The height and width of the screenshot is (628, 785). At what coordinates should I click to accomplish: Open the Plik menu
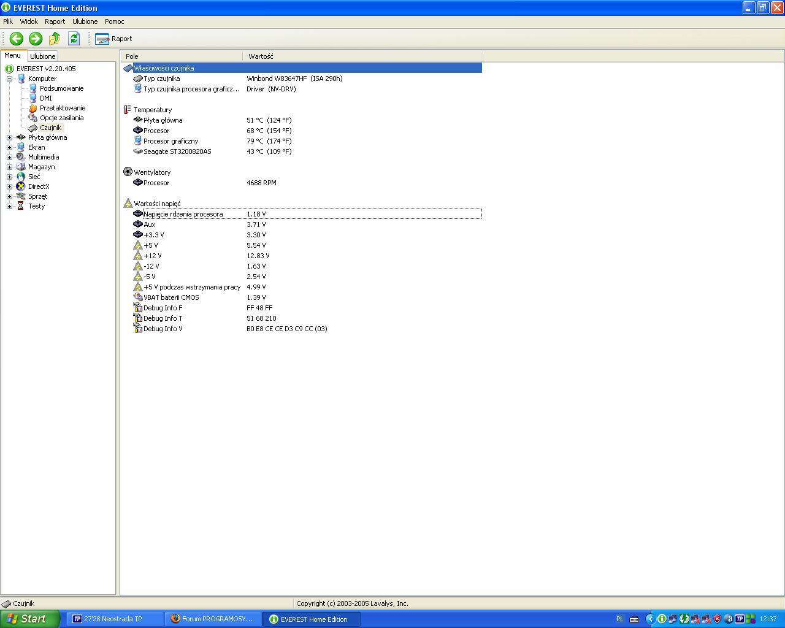coord(8,21)
